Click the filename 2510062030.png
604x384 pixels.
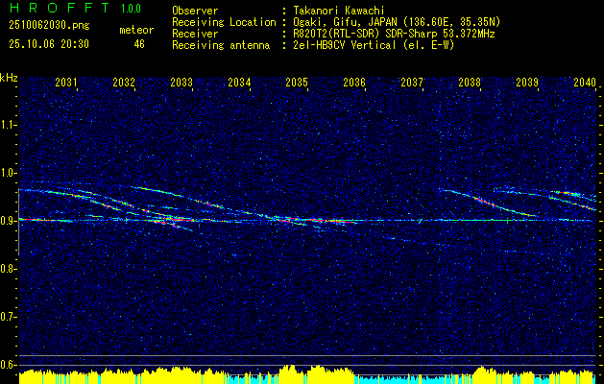point(49,26)
